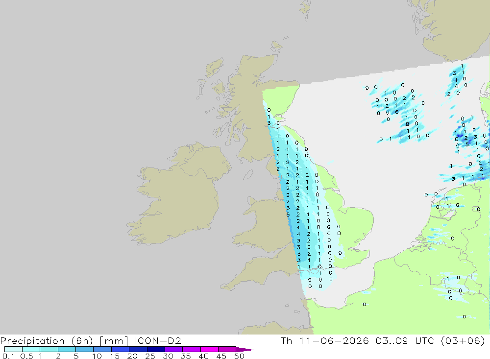Image resolution: width=490 pixels, height=359 pixels.
Task: Click the 20–25 mm dark blue swatch
Action: click(x=138, y=349)
